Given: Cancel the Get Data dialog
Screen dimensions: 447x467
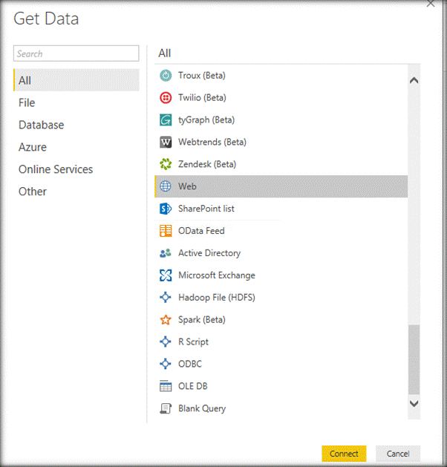Looking at the screenshot, I should coord(398,454).
